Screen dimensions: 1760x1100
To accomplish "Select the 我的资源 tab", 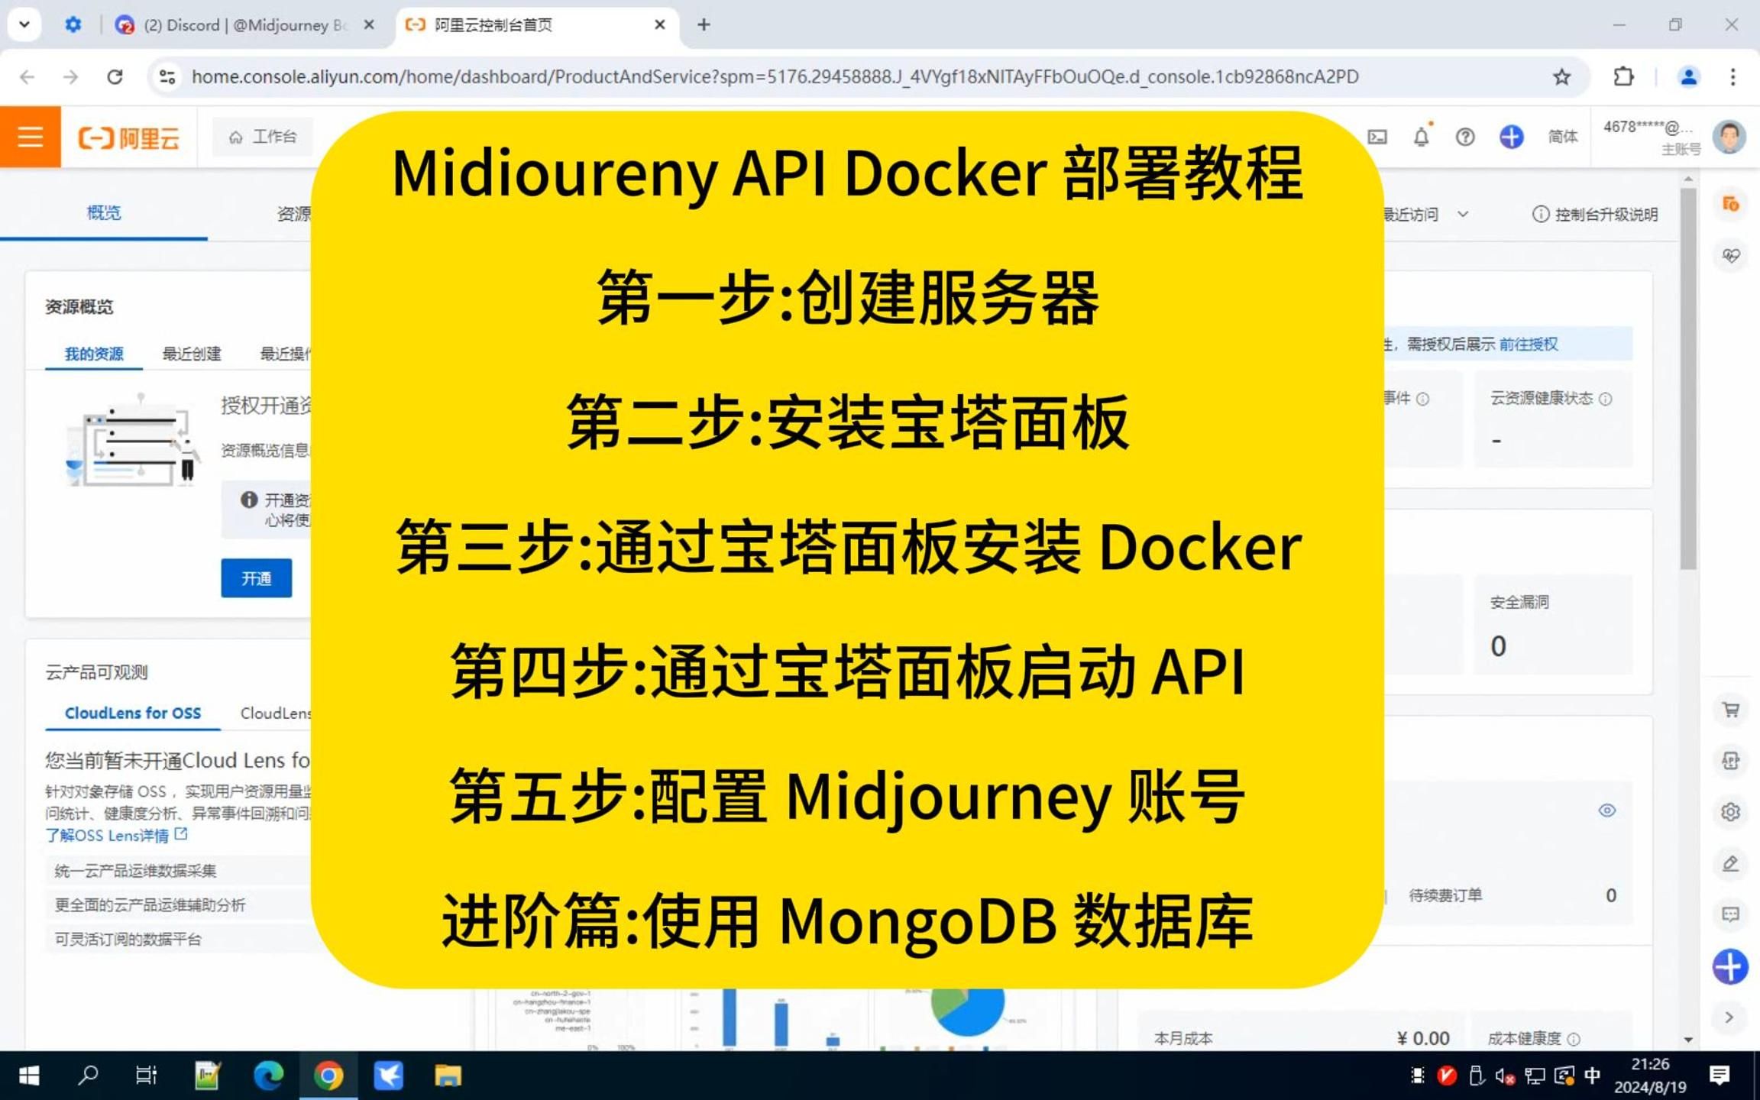I will [x=93, y=354].
